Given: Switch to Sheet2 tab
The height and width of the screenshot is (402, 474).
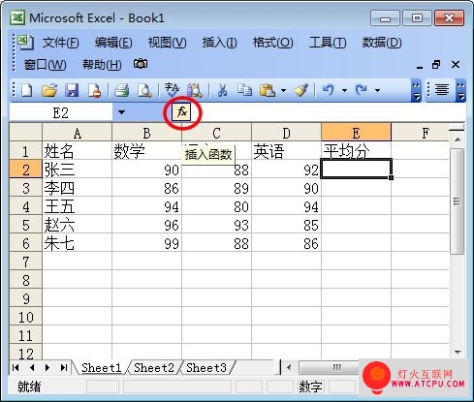Looking at the screenshot, I should tap(154, 367).
